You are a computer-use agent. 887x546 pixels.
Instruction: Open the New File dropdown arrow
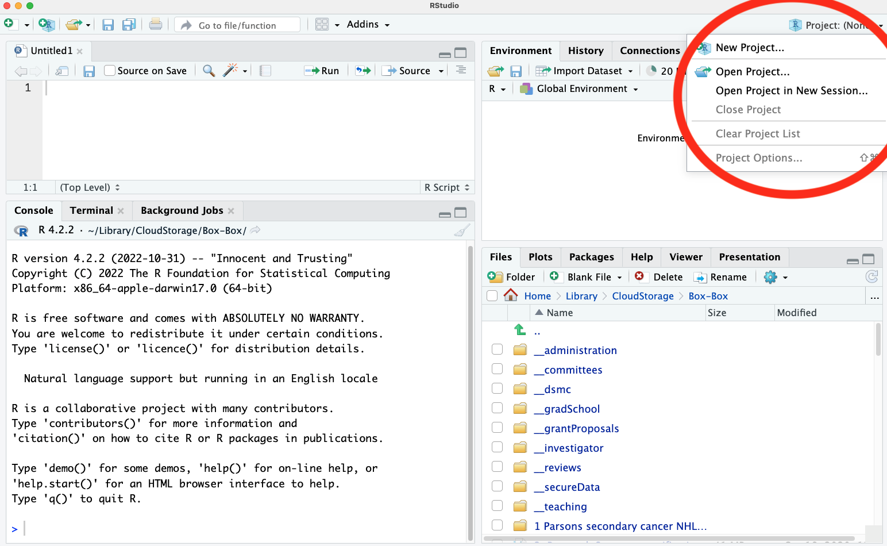coord(26,25)
